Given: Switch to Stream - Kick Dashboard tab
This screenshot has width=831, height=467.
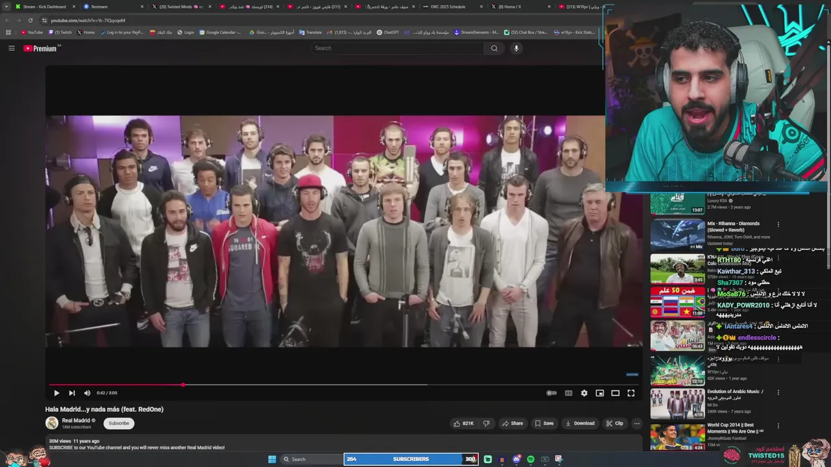Looking at the screenshot, I should [44, 6].
